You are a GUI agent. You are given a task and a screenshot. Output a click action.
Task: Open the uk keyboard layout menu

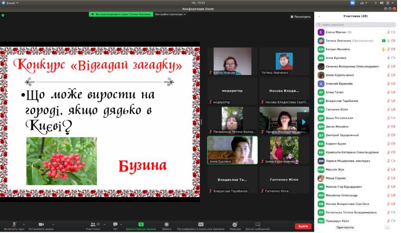(363, 3)
